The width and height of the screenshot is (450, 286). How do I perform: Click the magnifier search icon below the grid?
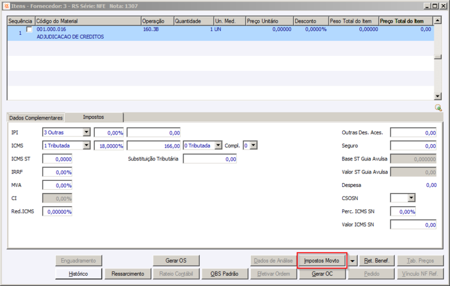click(438, 108)
